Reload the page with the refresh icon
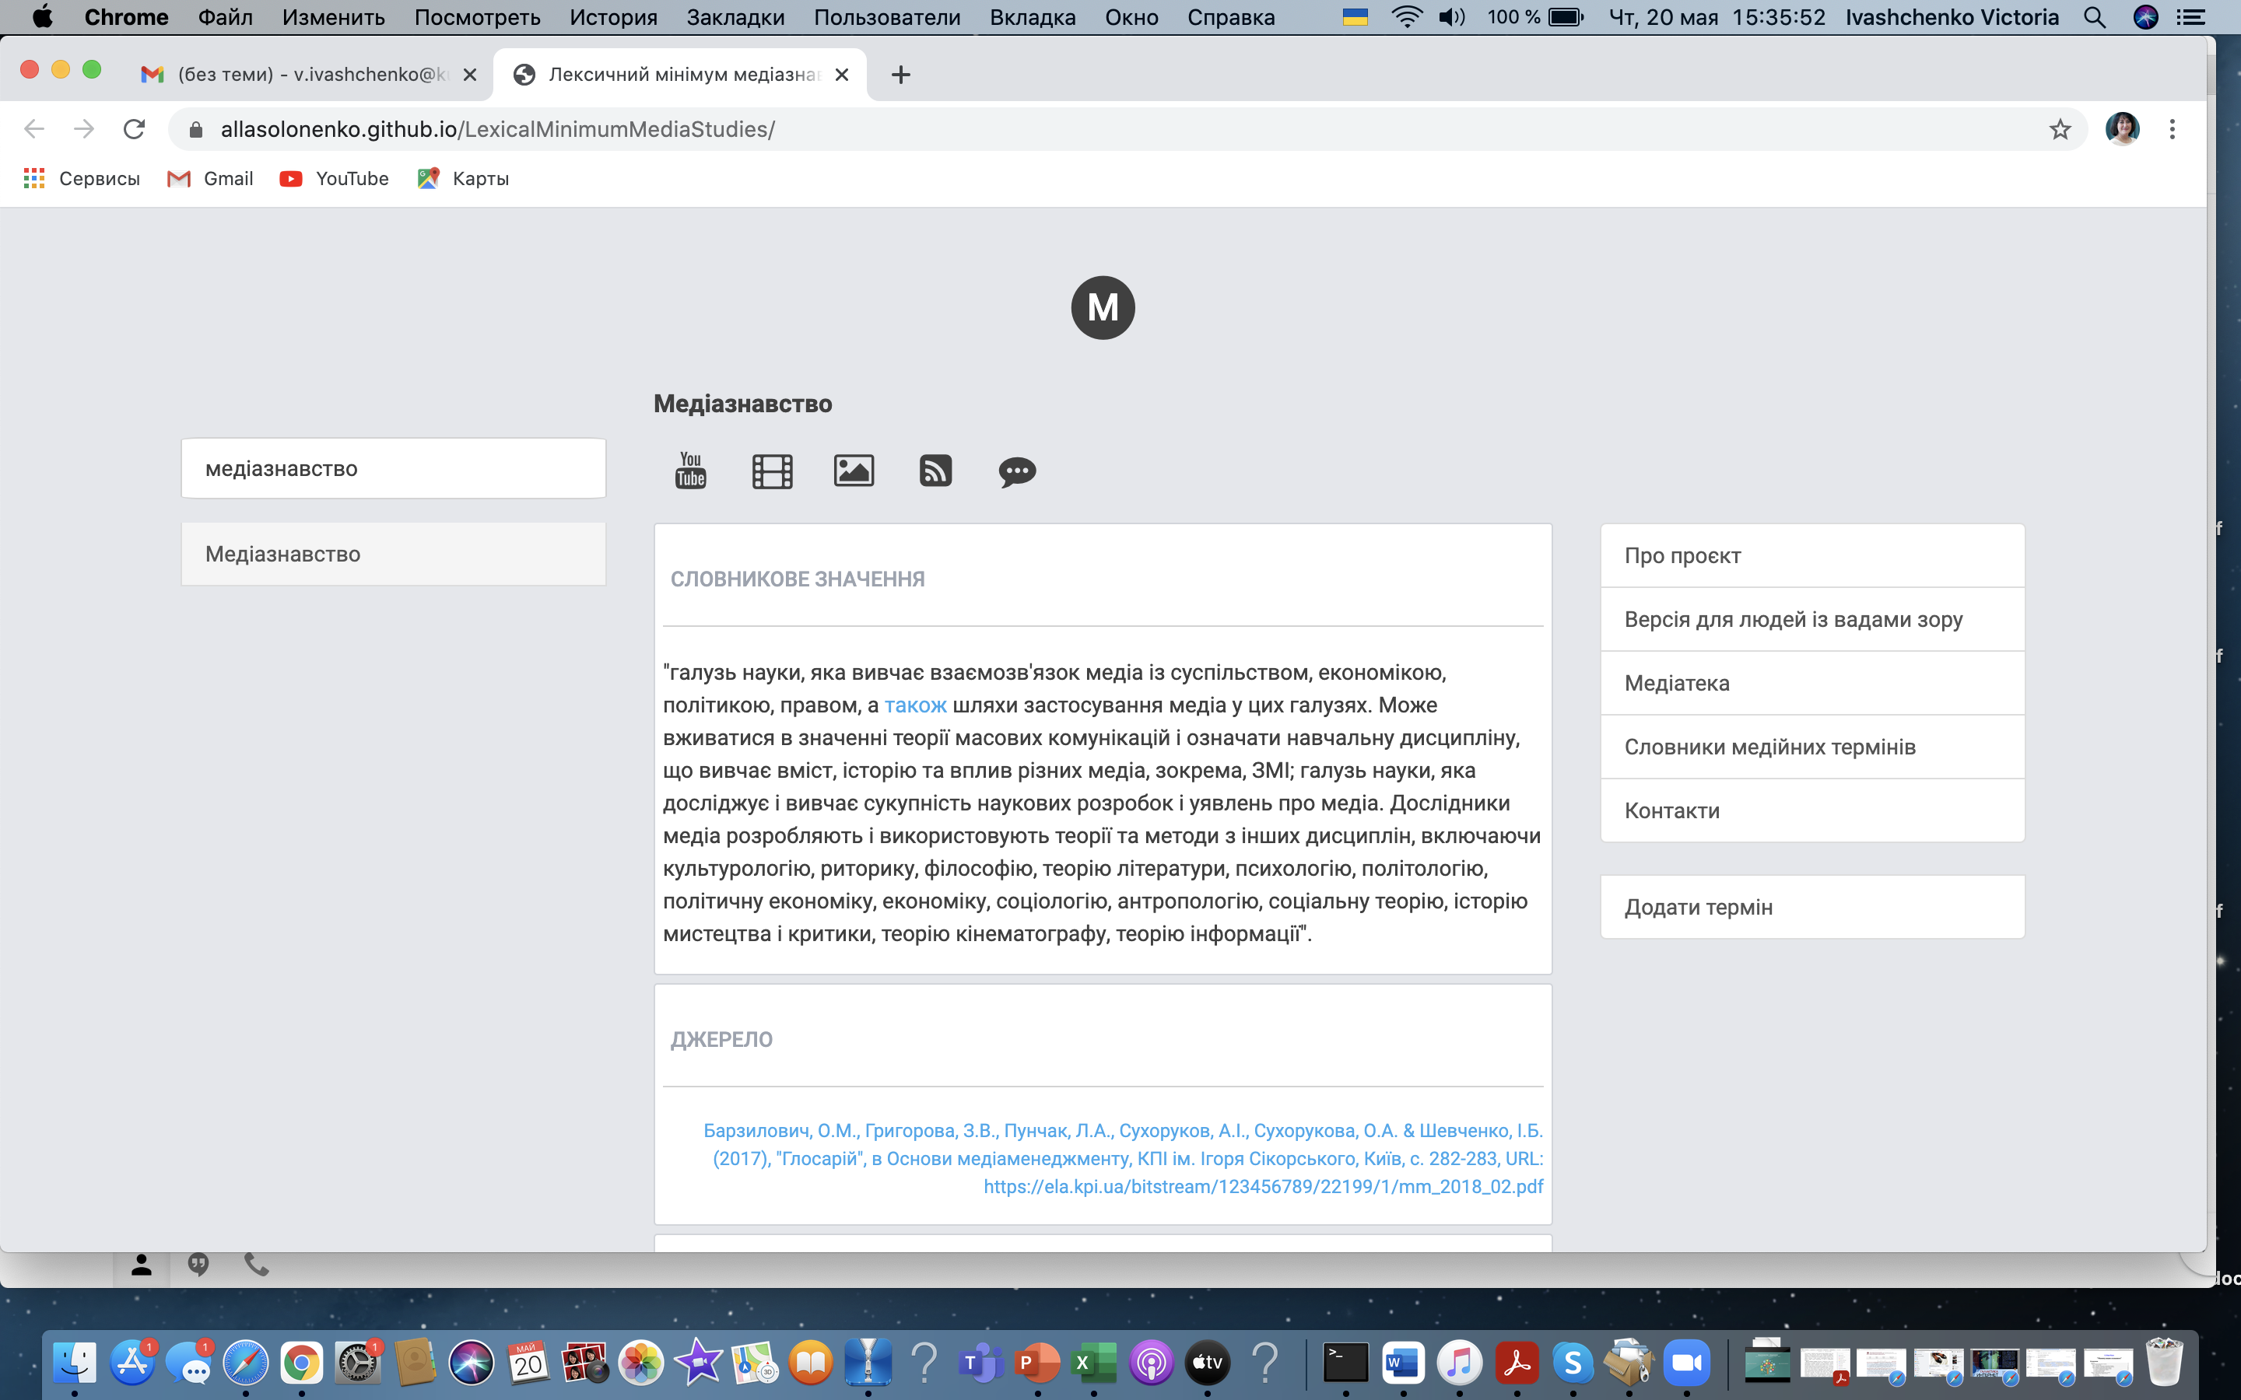This screenshot has height=1400, width=2241. coord(135,130)
